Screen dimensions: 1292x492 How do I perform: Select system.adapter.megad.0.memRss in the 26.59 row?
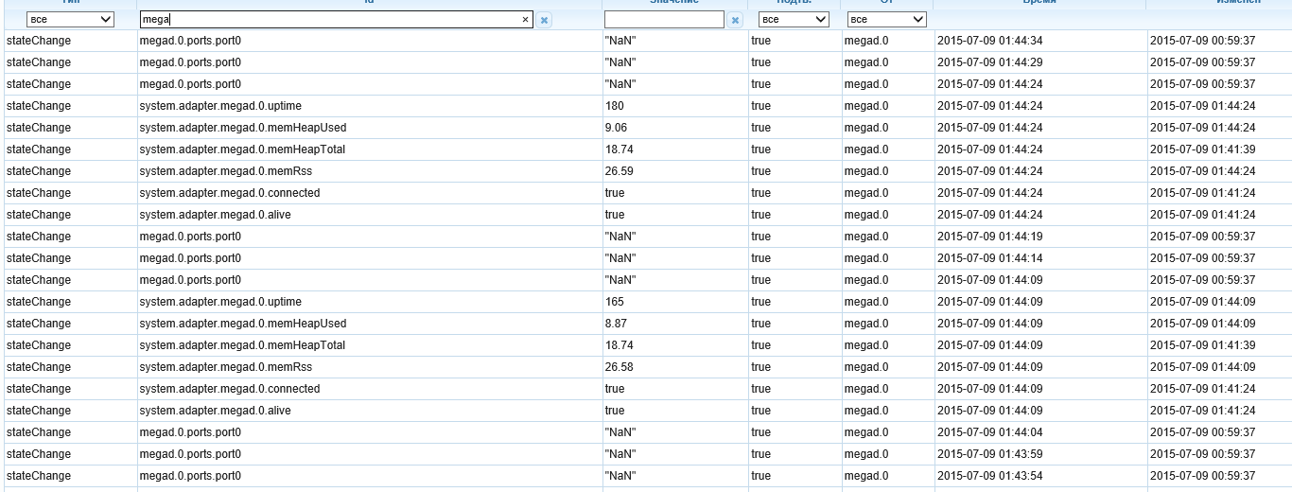[226, 171]
